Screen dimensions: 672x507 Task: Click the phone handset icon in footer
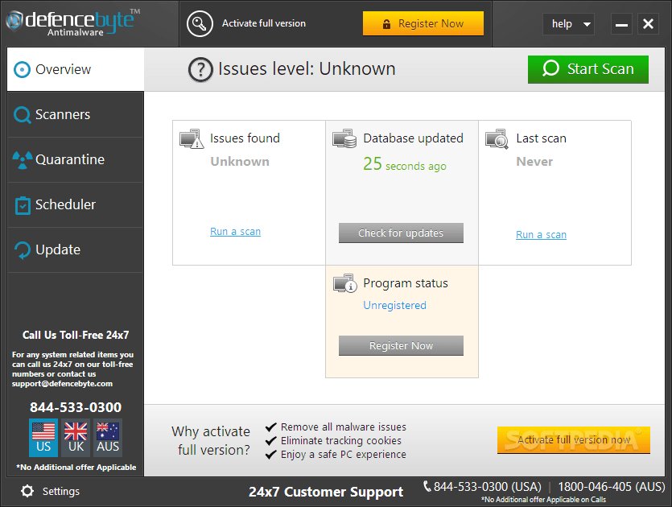point(427,486)
